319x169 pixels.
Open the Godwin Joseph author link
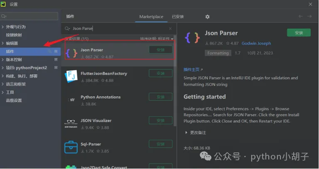(256, 43)
